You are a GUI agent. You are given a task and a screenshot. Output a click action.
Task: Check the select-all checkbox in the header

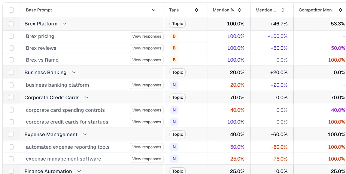tap(11, 10)
